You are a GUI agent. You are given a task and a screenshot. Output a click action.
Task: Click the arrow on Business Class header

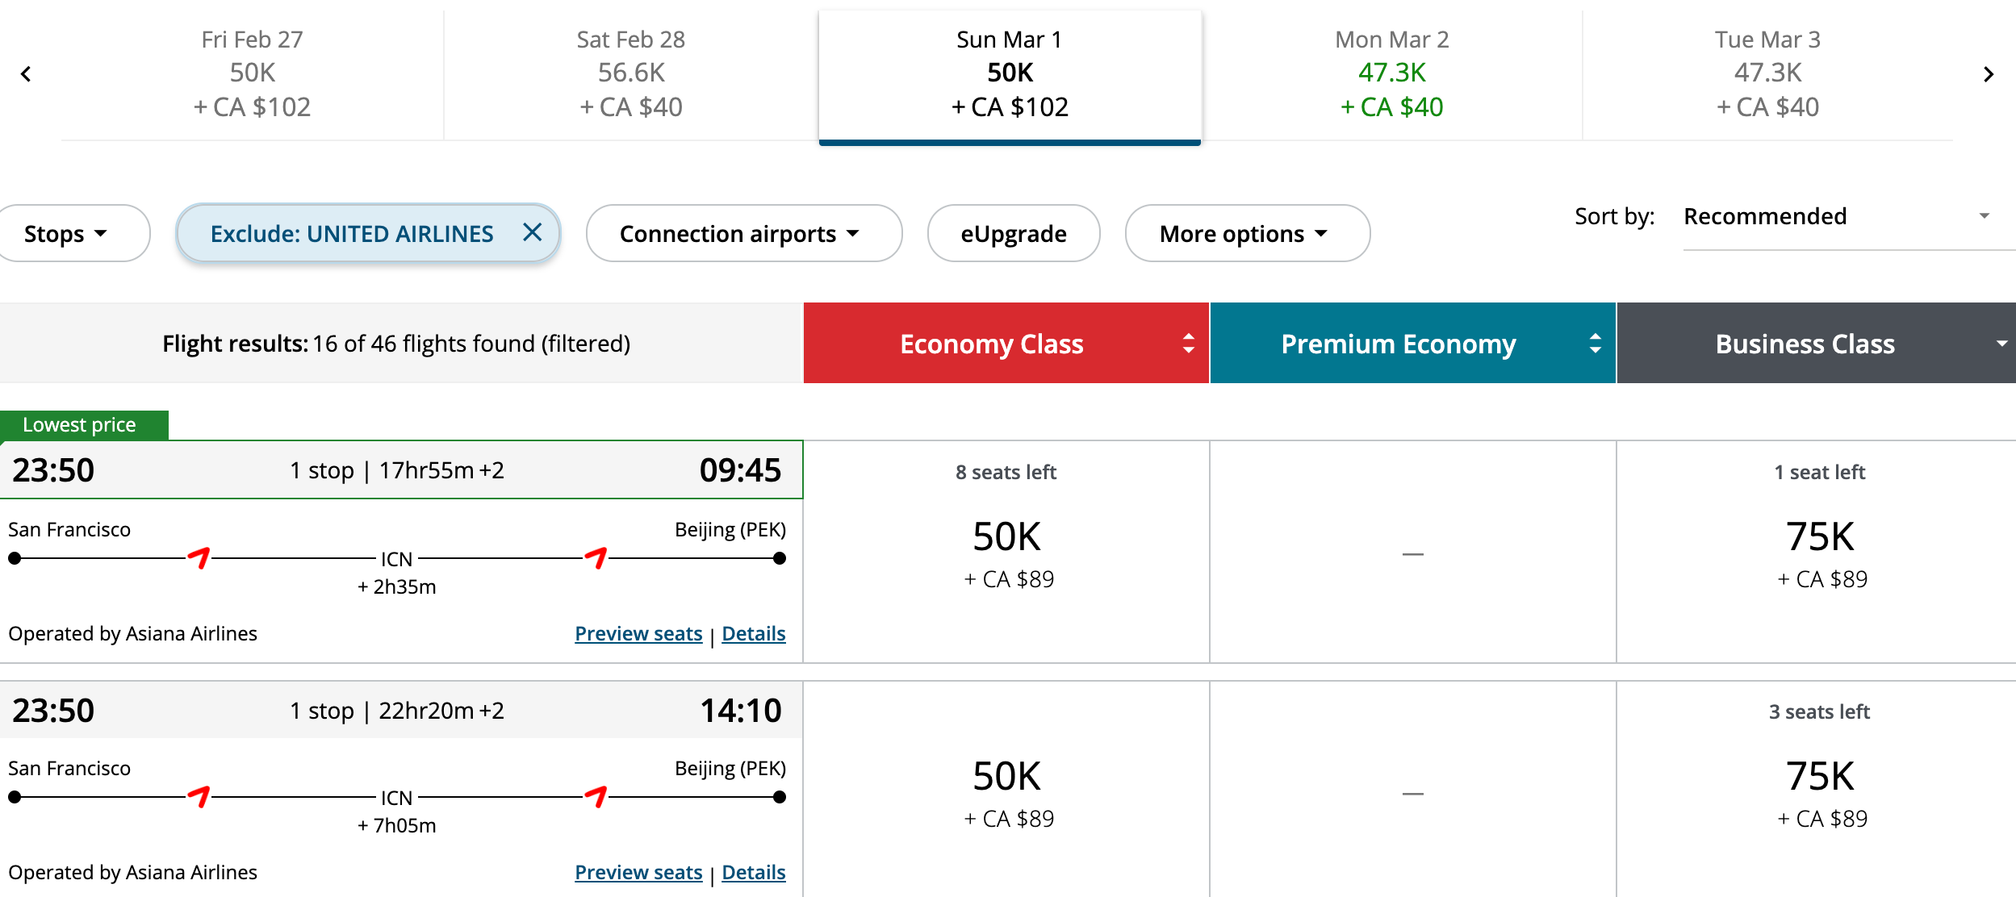[x=2001, y=344]
